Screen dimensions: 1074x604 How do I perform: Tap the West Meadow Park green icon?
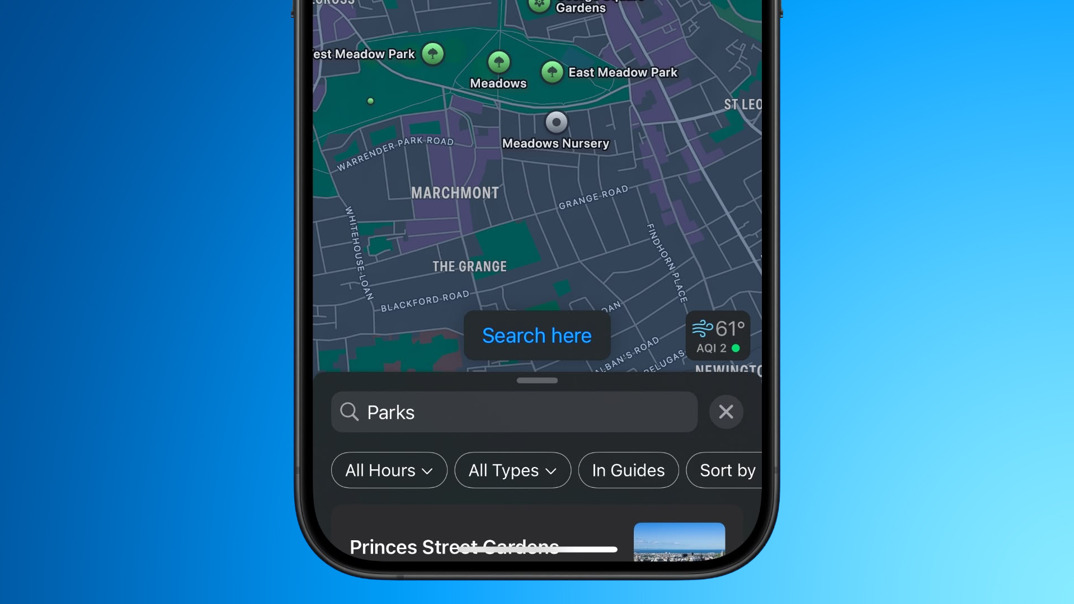434,53
